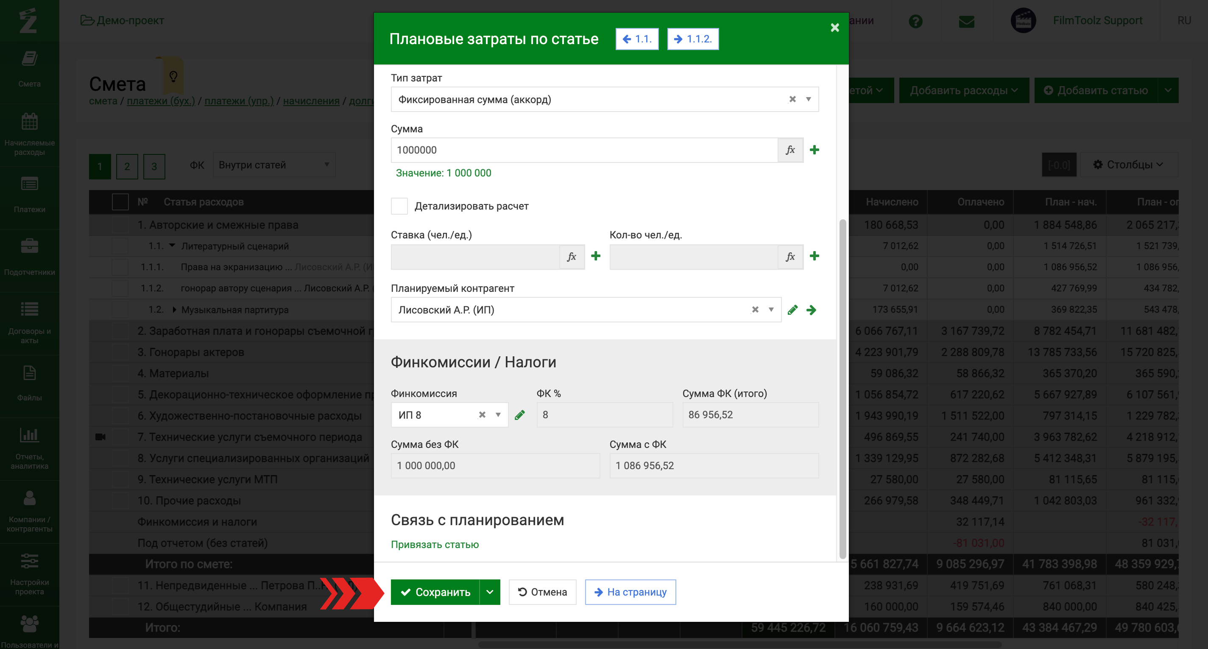The height and width of the screenshot is (649, 1208).
Task: Check row 1.1. Литературный сценарий
Action: tap(120, 246)
